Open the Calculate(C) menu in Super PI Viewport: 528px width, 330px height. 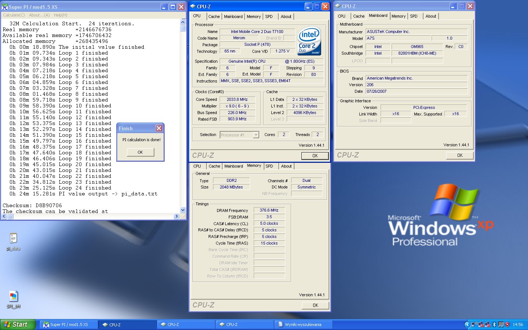(x=14, y=15)
